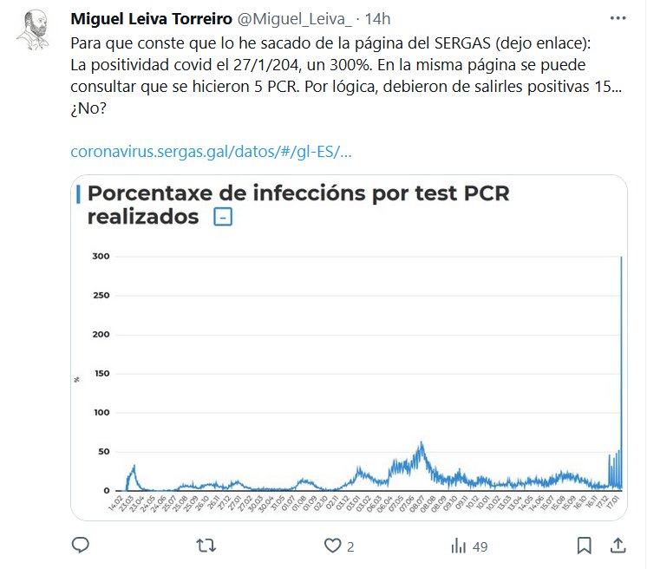
Task: Click the like count showing 2
Action: pyautogui.click(x=350, y=546)
